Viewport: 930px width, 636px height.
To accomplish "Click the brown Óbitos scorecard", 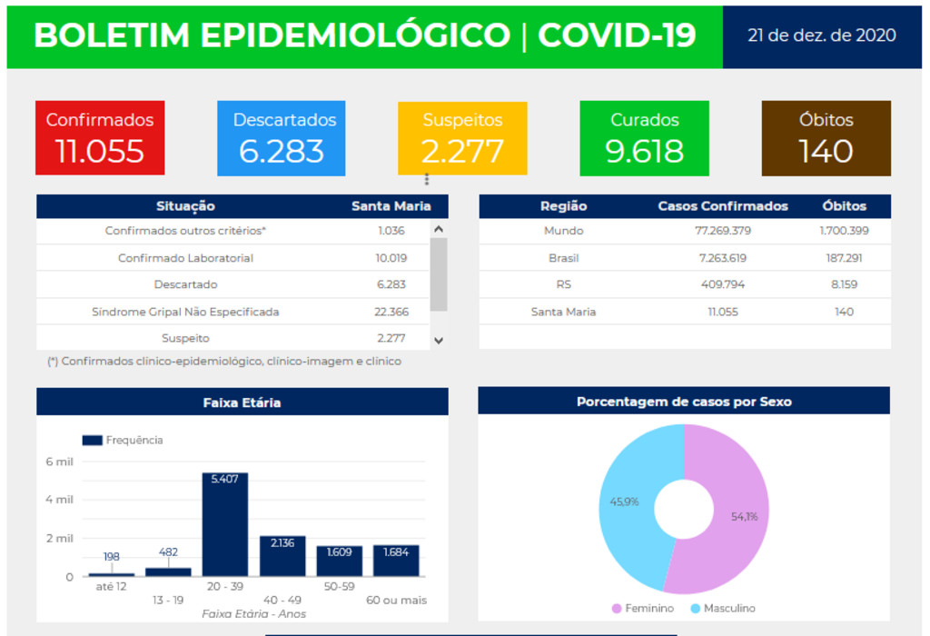I will (x=826, y=138).
